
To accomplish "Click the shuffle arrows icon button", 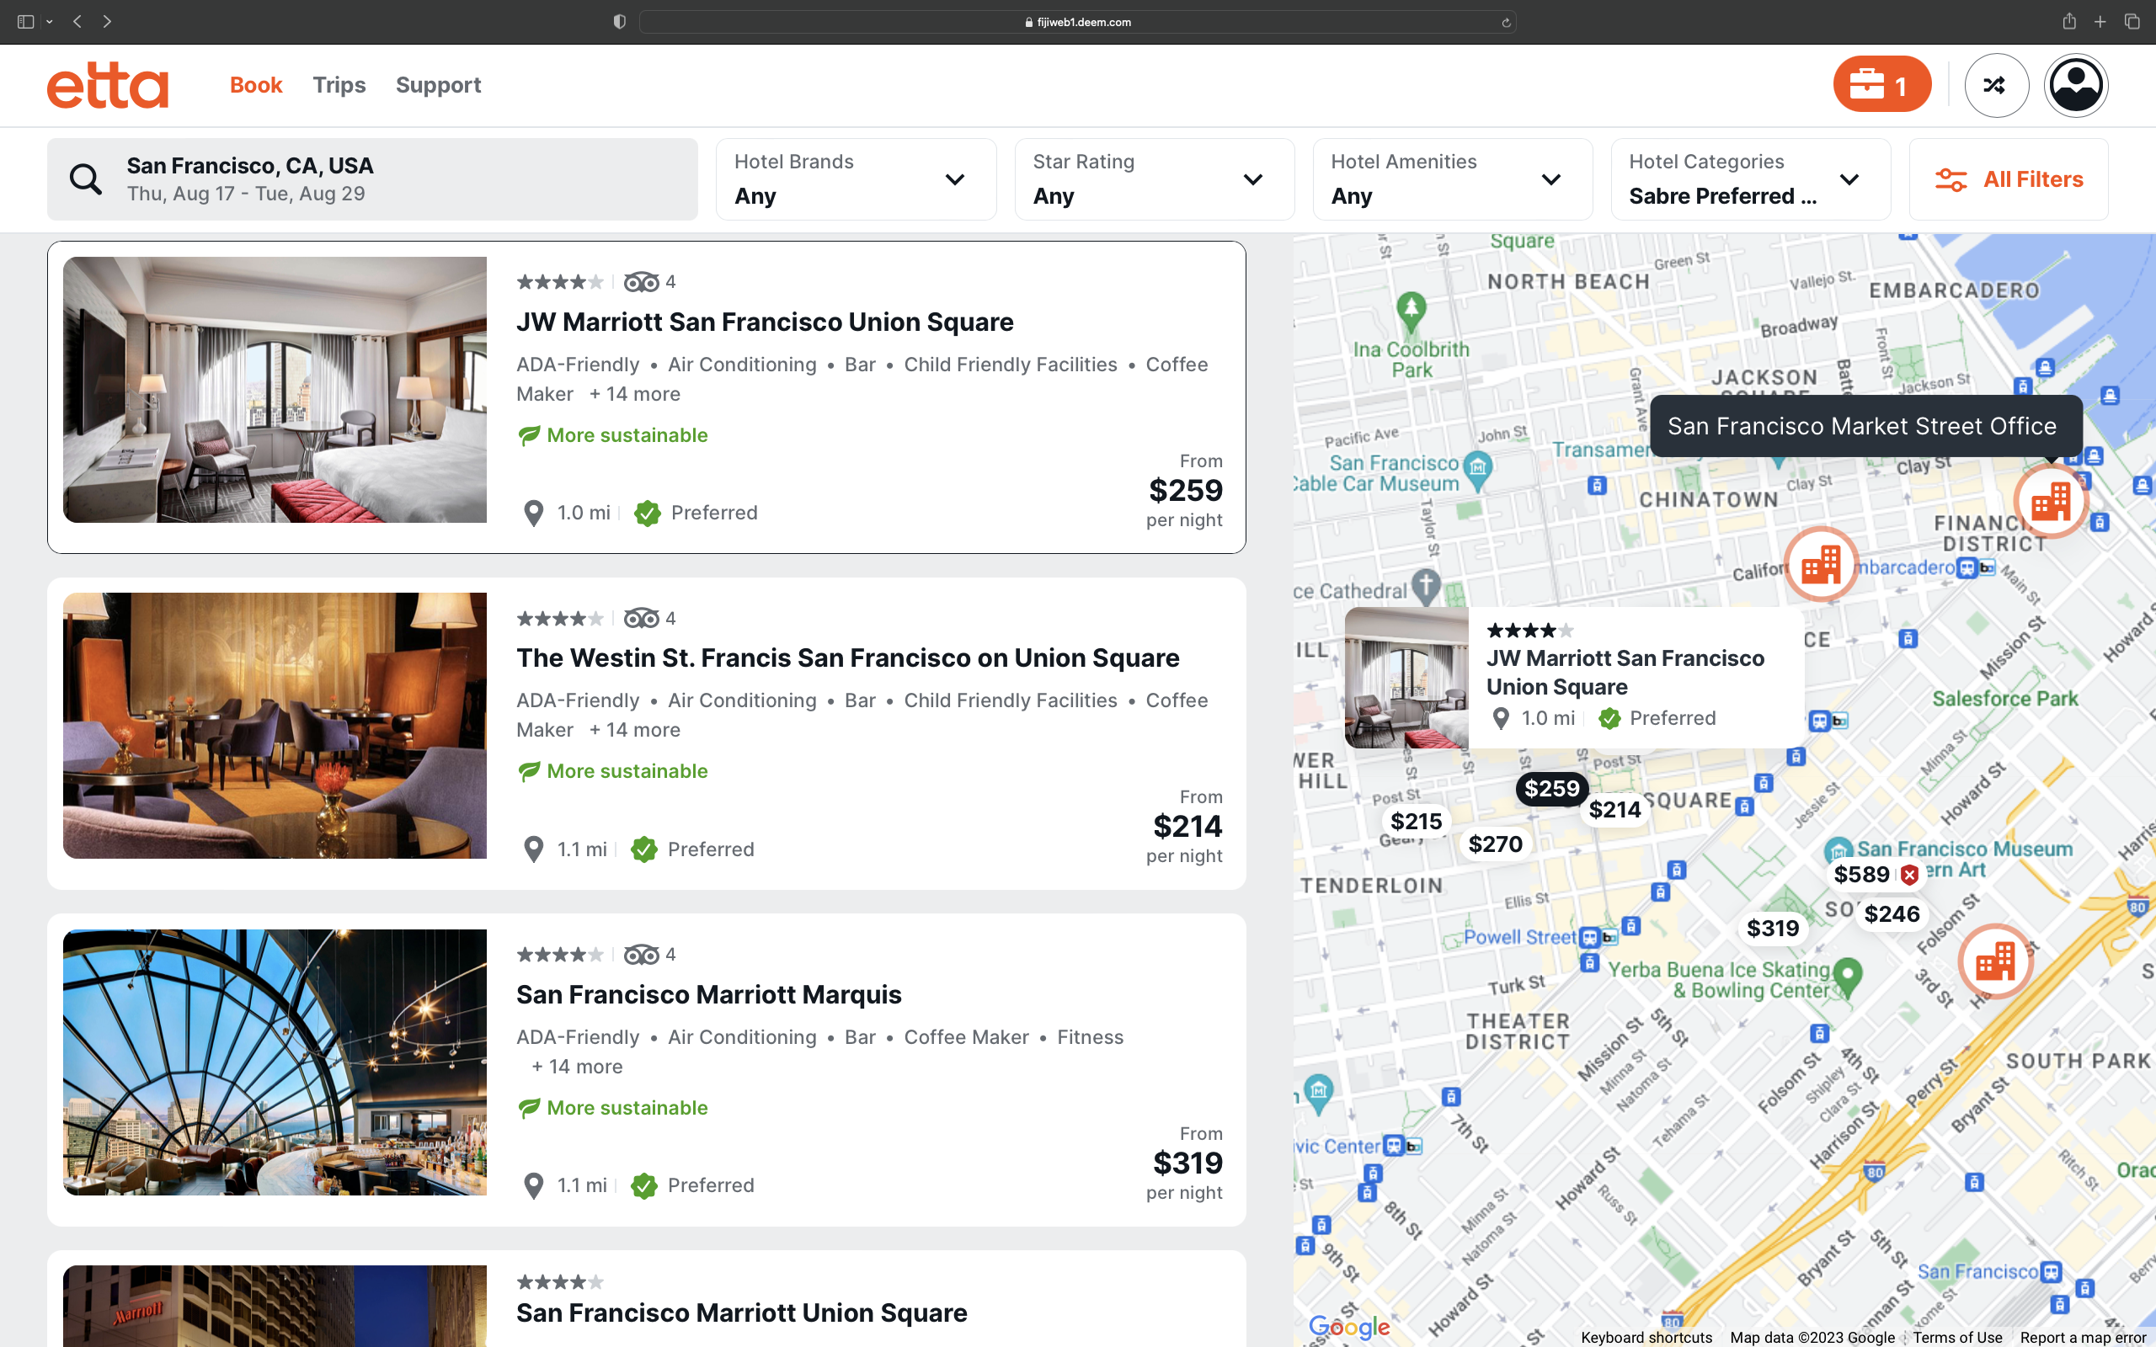I will [1996, 85].
